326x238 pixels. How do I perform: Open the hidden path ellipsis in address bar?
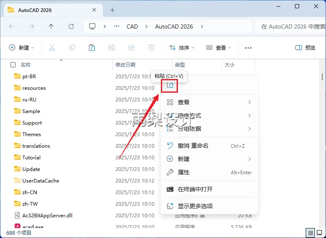point(117,26)
